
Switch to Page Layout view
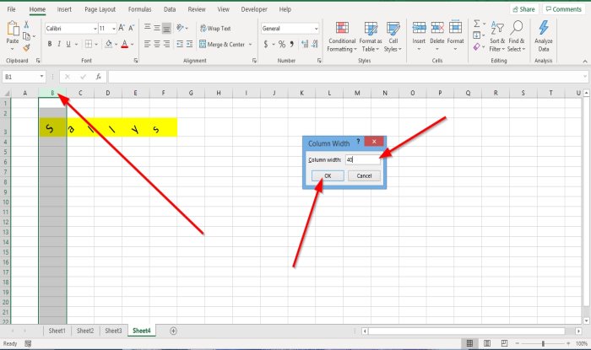pyautogui.click(x=487, y=343)
